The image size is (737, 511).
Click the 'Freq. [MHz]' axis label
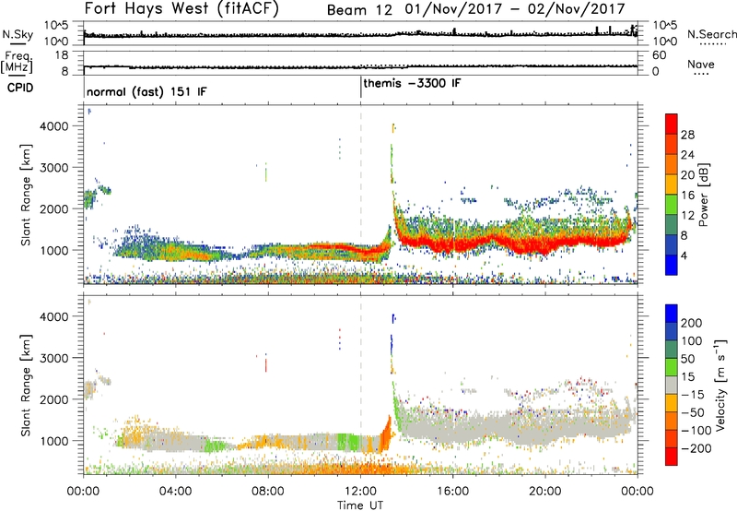tap(18, 62)
